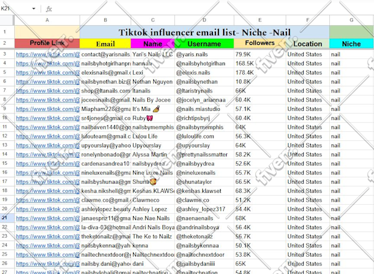Screen dimensions: 374x274
Task: Click the red 'Profile Link' header cell
Action: click(x=47, y=44)
